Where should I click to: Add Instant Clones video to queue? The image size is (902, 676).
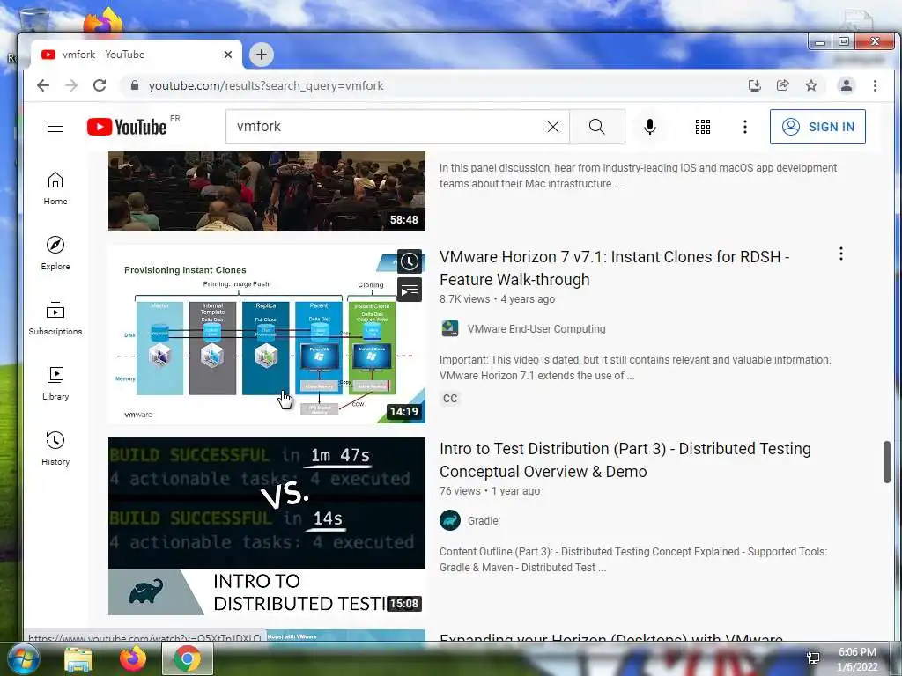coord(410,290)
